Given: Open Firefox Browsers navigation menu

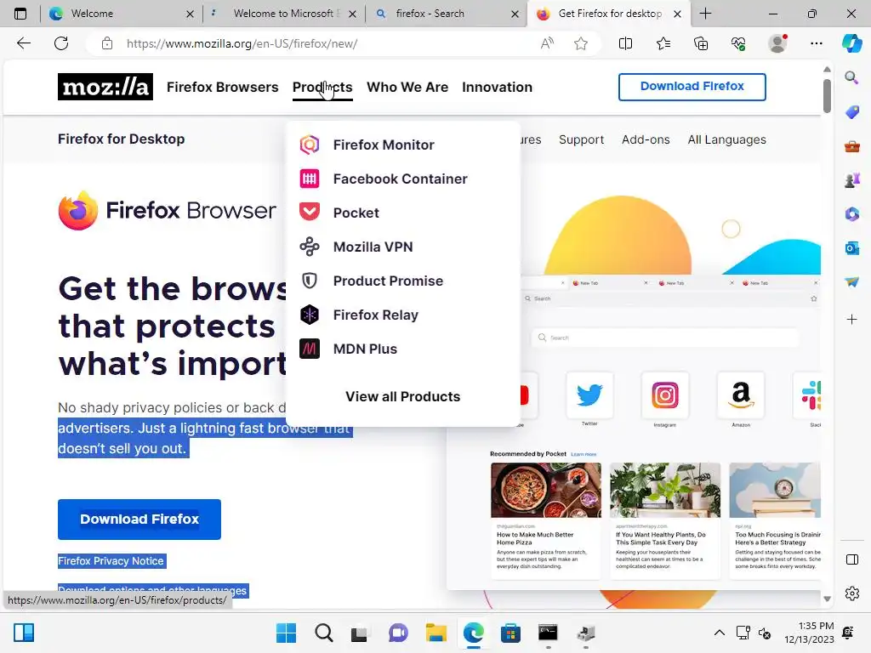Looking at the screenshot, I should pos(222,88).
